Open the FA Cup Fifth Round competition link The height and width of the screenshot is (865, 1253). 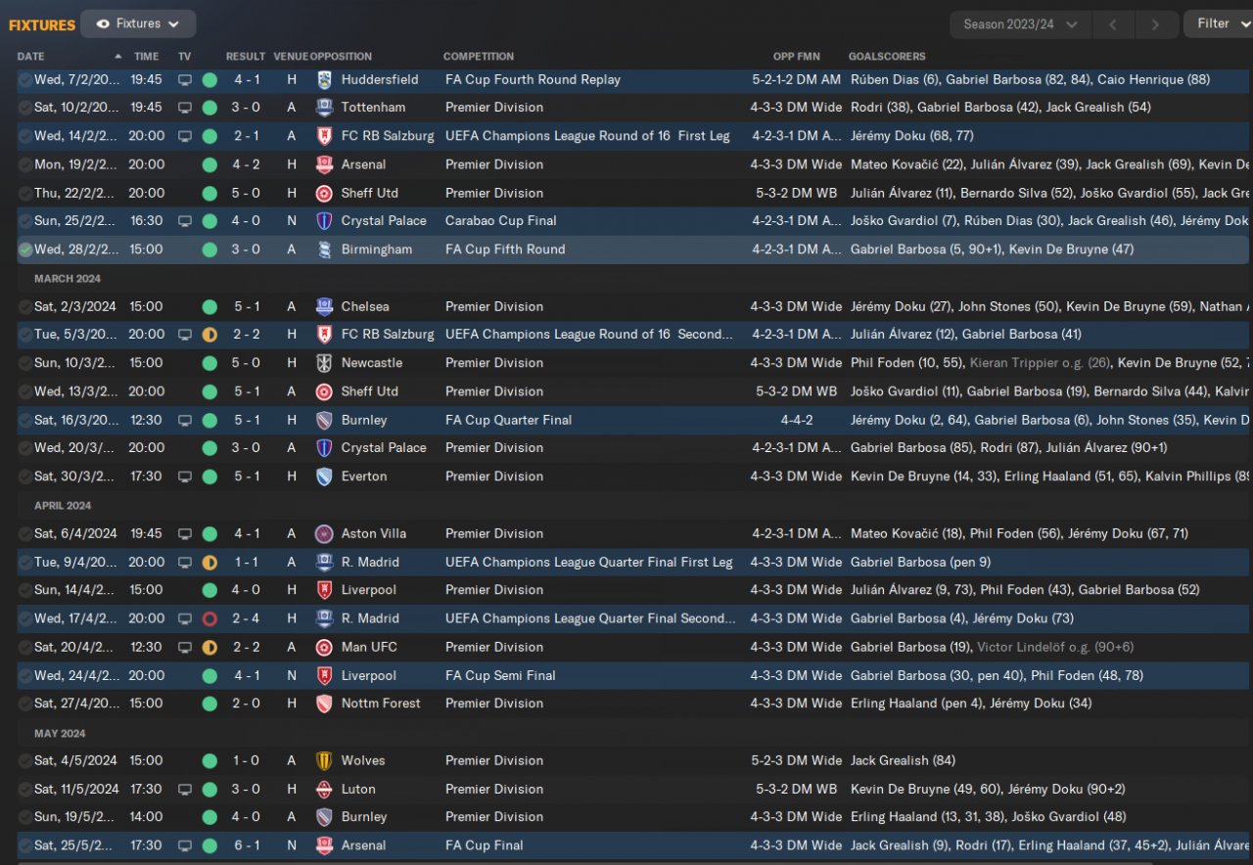pos(505,250)
